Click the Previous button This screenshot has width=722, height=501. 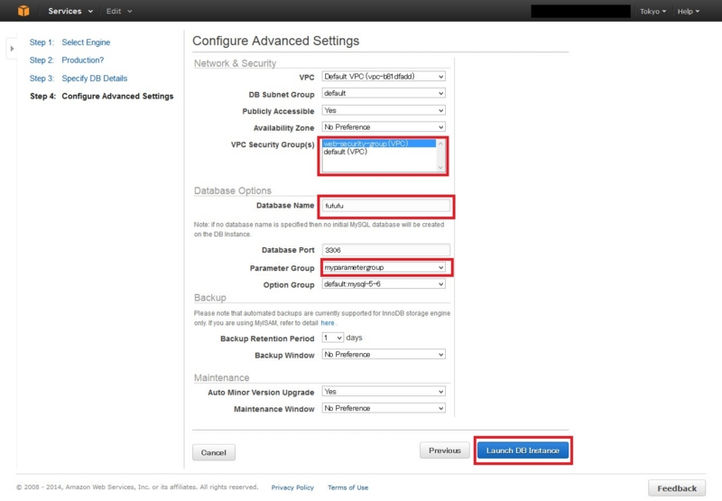[x=445, y=450]
